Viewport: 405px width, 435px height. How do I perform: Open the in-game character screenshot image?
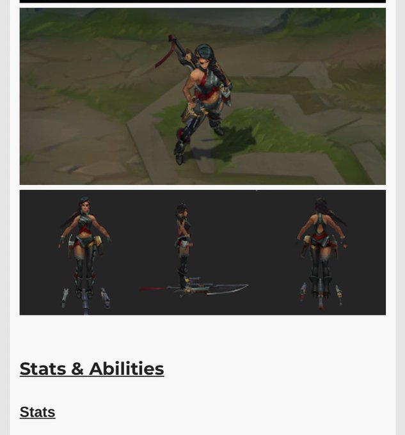point(202,96)
